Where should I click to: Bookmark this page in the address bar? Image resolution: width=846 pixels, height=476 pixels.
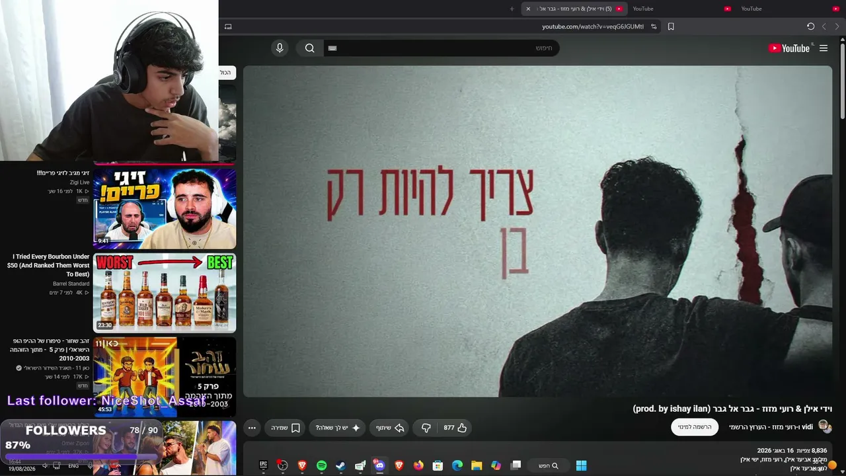click(671, 26)
